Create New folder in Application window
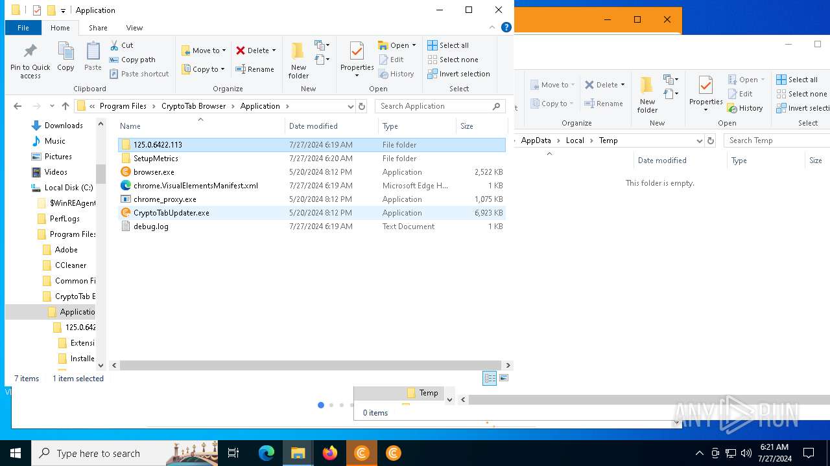Viewport: 830px width, 466px height. [x=298, y=60]
